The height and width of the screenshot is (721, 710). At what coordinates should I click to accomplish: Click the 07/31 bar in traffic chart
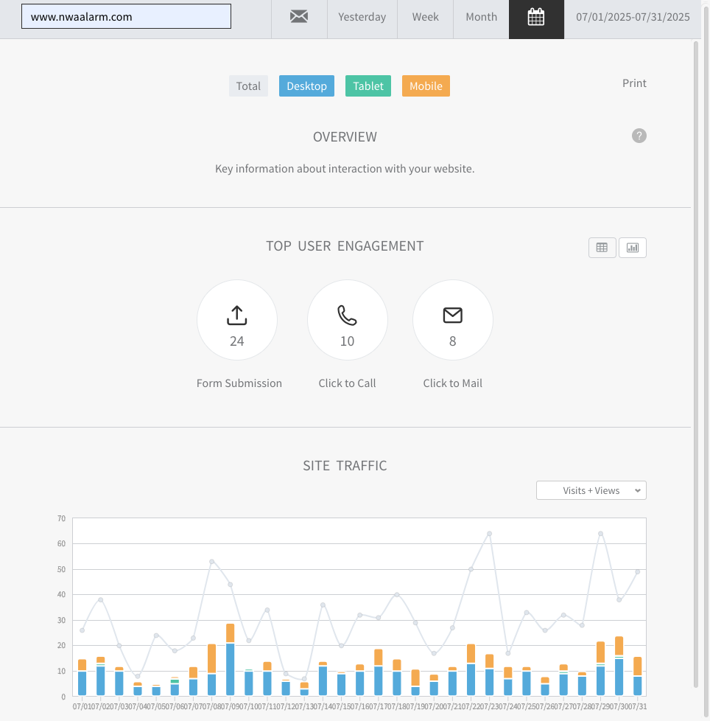(637, 676)
